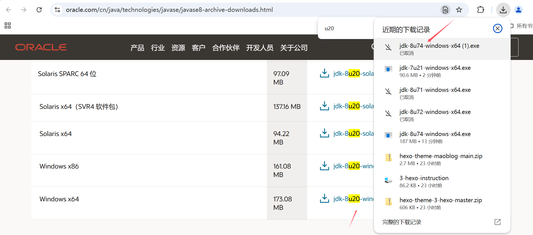
Task: Download jdk-8u20 link in Solaris x64 94.22 MB row
Action: (354, 133)
